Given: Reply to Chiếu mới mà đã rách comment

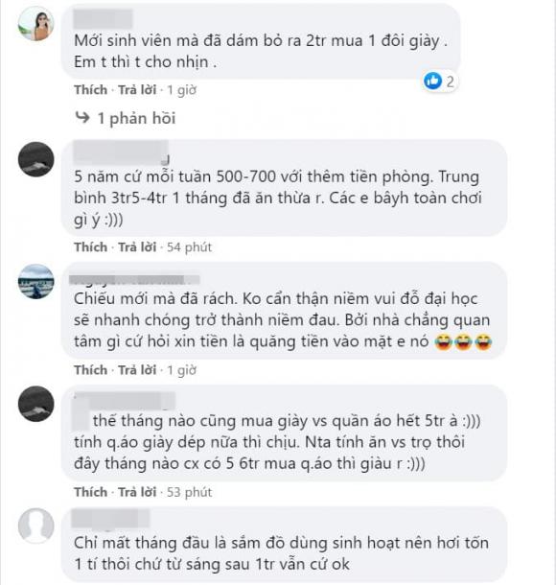Looking at the screenshot, I should (137, 370).
